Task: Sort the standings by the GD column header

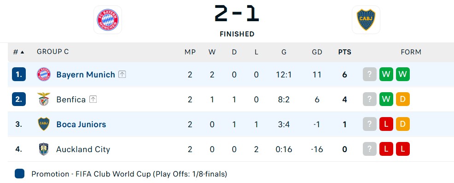Action: 317,52
